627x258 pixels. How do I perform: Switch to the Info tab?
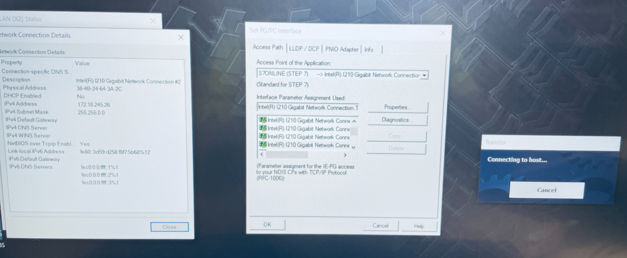tap(369, 50)
